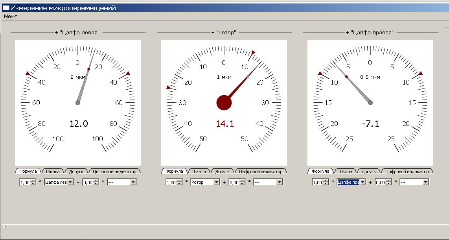
Task: Click the 14.1 digital readout on Ротор gauge
Action: pyautogui.click(x=224, y=124)
